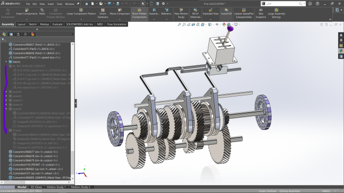The width and height of the screenshot is (344, 193).
Task: Start a New Motion Study
Action: 181,13
